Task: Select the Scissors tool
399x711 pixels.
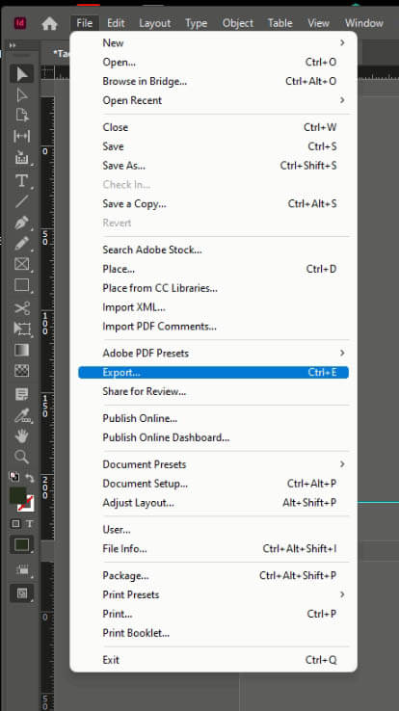Action: coord(22,308)
